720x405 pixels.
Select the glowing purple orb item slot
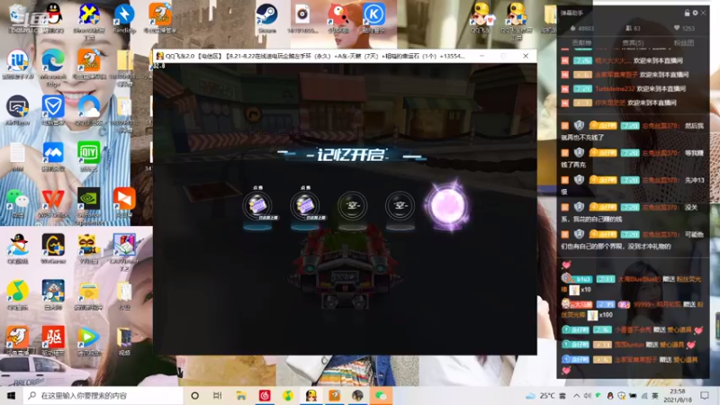447,206
